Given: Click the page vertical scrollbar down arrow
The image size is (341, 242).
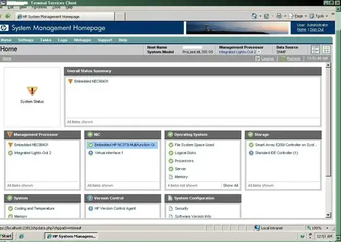Looking at the screenshot, I should point(328,215).
